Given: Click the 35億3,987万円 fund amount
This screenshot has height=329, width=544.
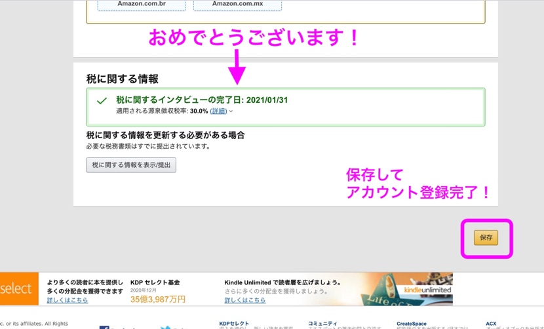Looking at the screenshot, I should click(x=157, y=300).
